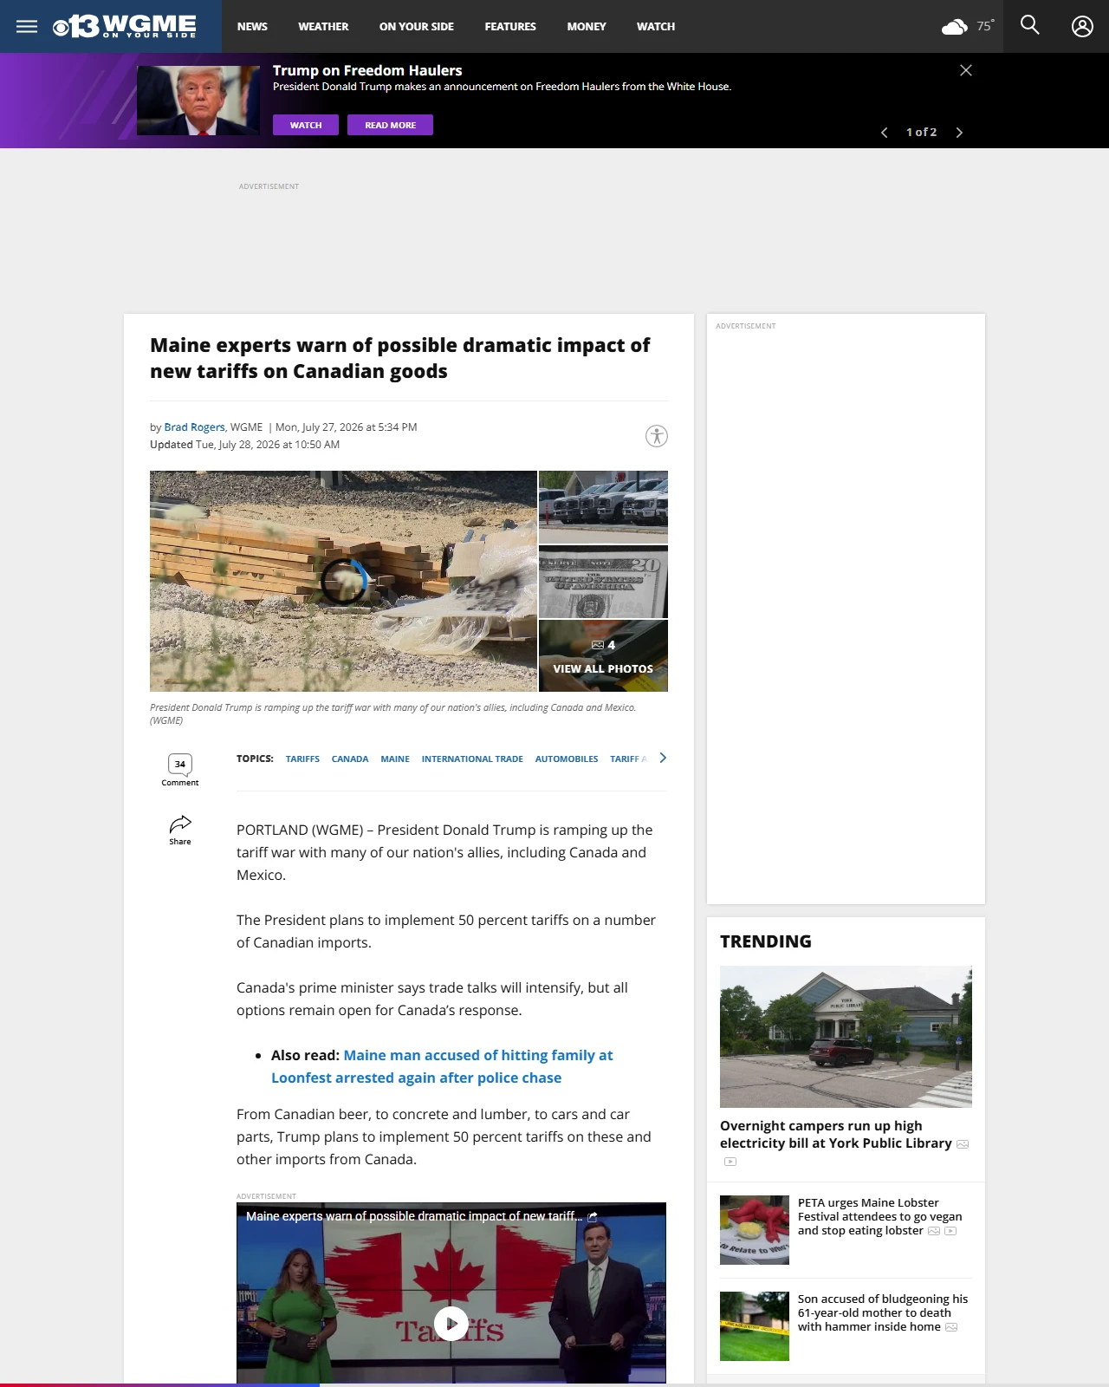Screen dimensions: 1109x1387
Task: Open the white trucks thumbnail photo
Action: click(603, 507)
